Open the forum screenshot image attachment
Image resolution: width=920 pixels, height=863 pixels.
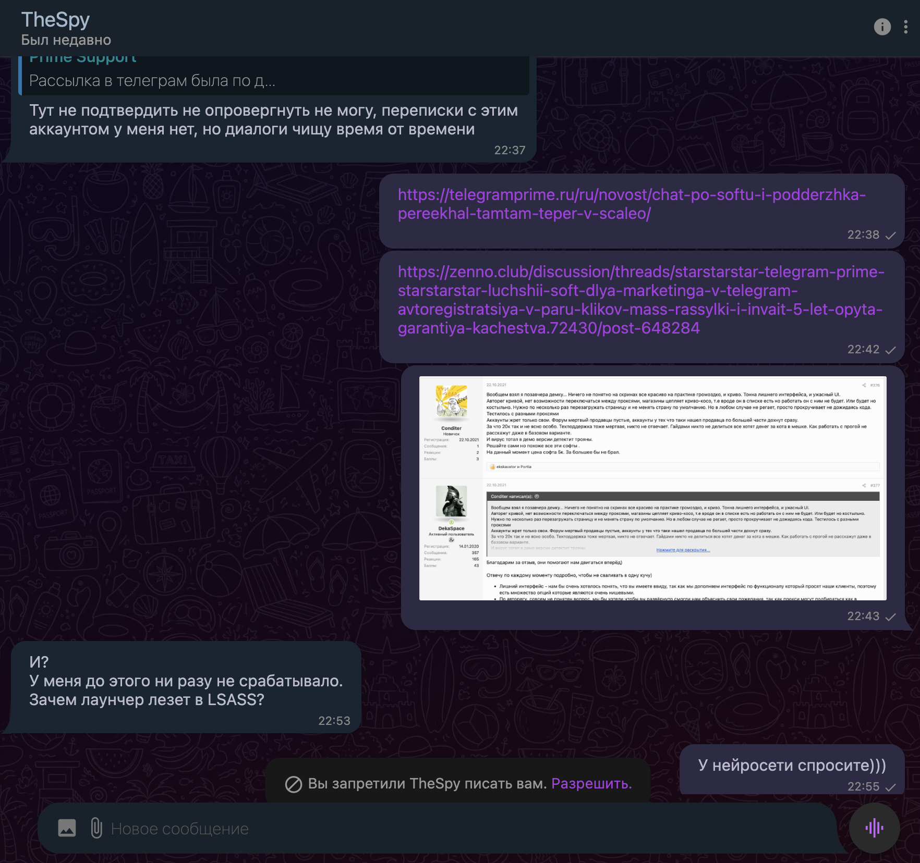[x=653, y=488]
